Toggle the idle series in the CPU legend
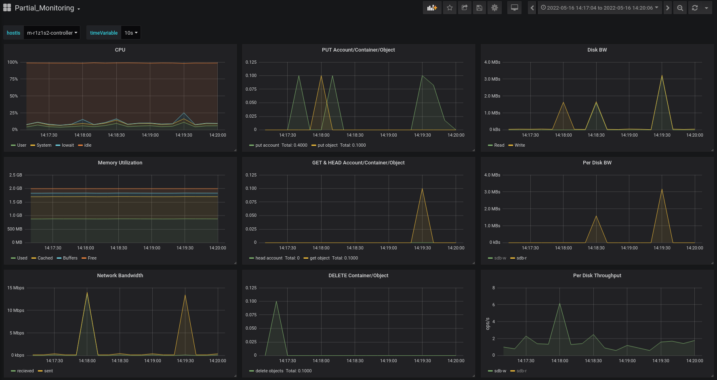This screenshot has height=380, width=717. (x=88, y=145)
